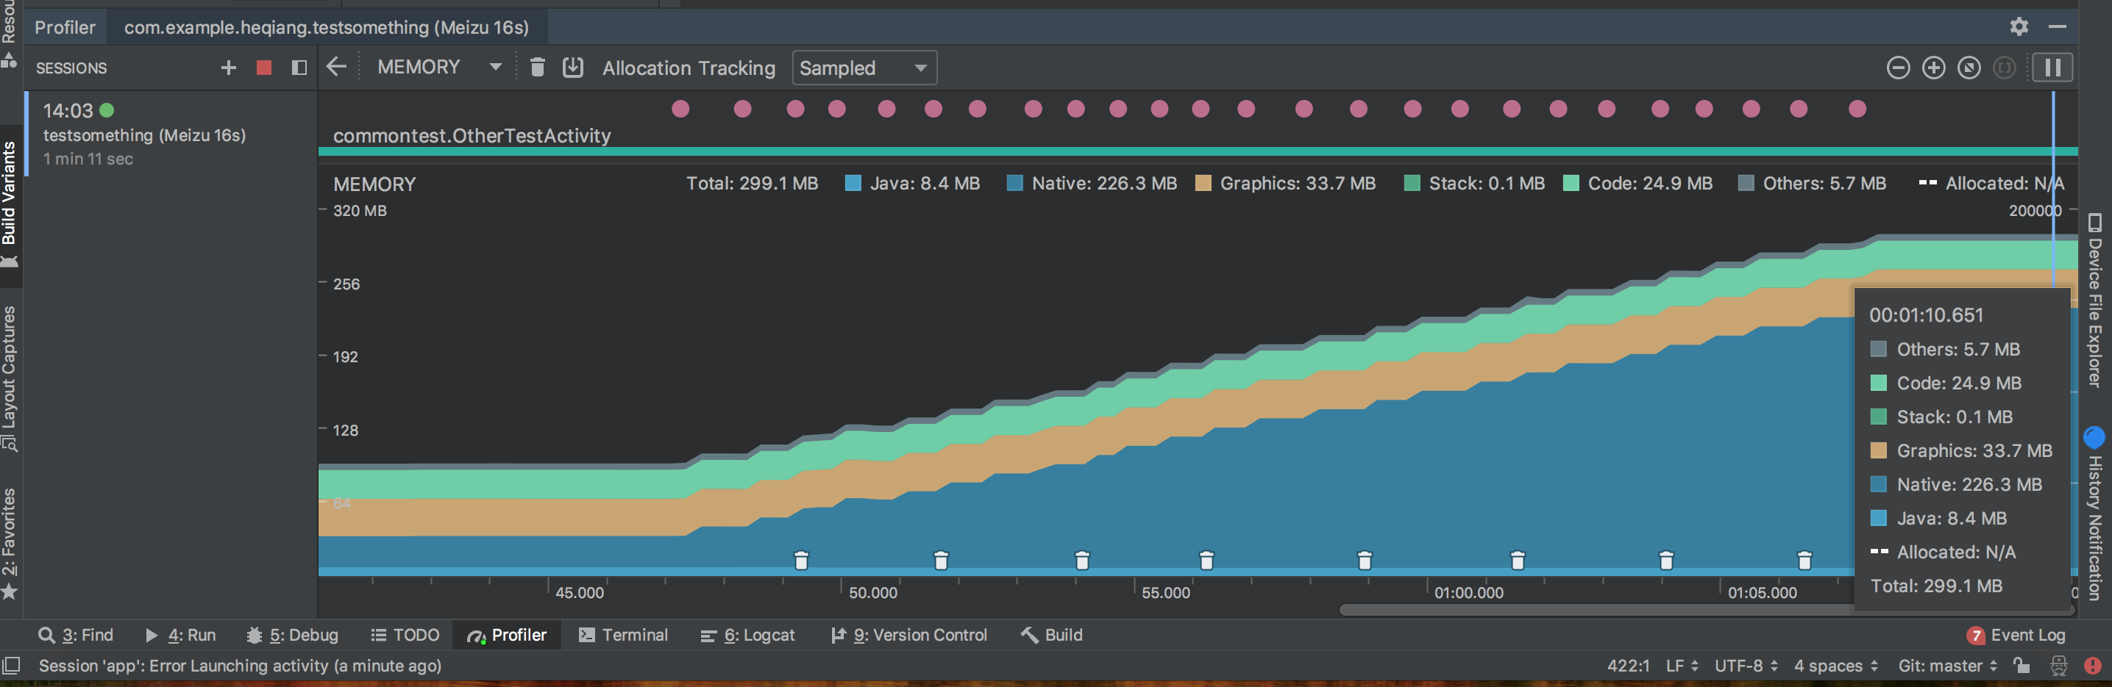Viewport: 2112px width, 687px height.
Task: Open Build Variants side panel
Action: [x=9, y=205]
